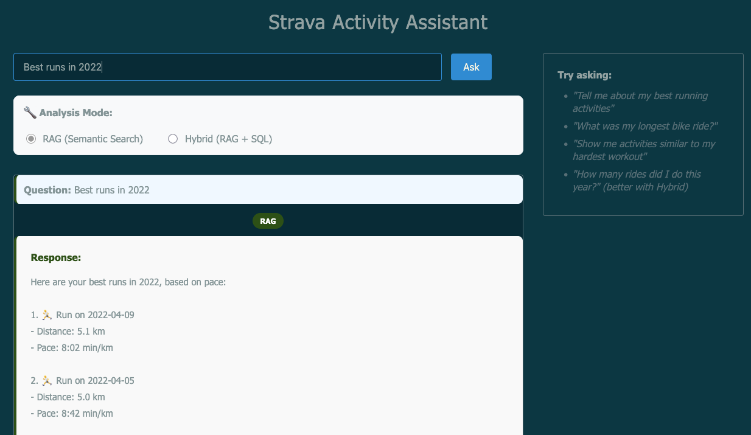Click suggestion about best running activities
The height and width of the screenshot is (435, 751).
pyautogui.click(x=640, y=102)
